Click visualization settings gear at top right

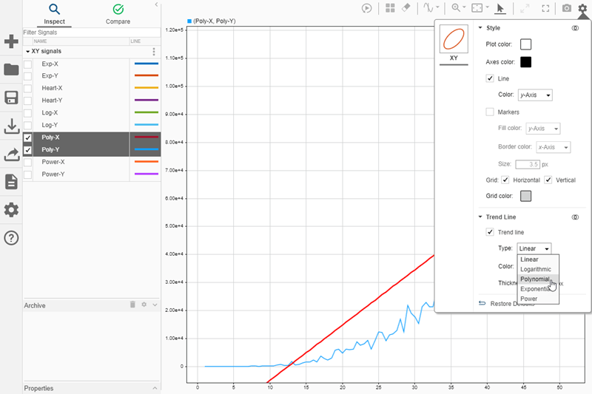(x=582, y=8)
